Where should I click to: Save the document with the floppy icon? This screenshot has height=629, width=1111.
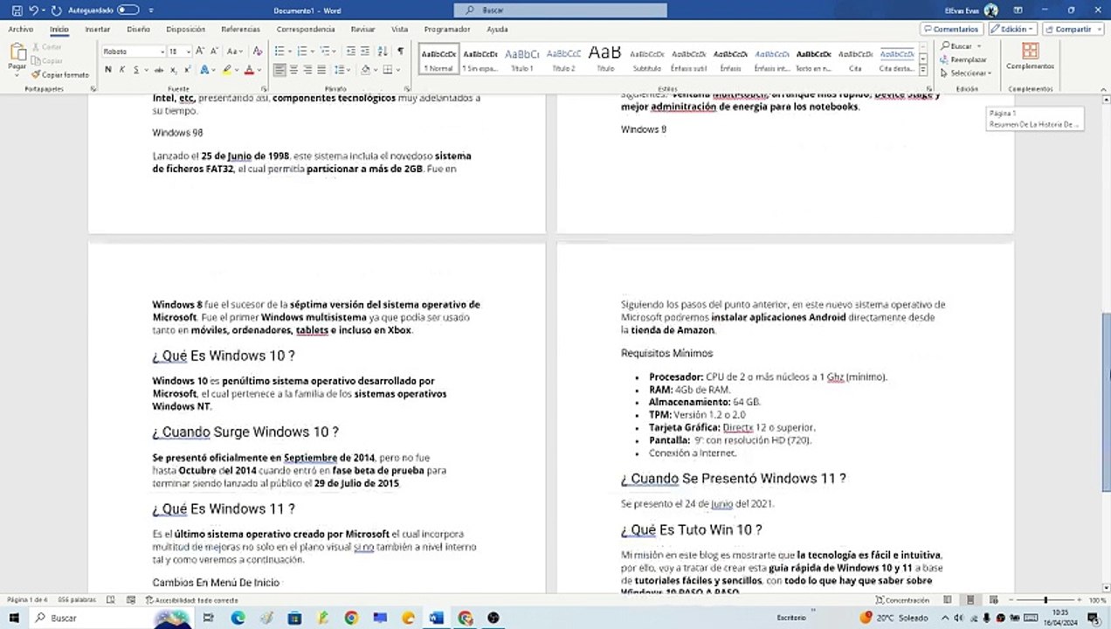[17, 10]
